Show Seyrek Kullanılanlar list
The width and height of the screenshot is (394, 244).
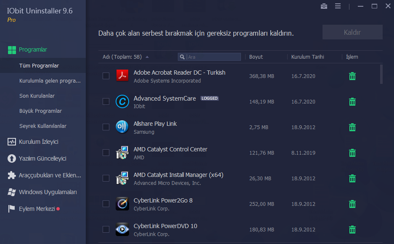(43, 126)
